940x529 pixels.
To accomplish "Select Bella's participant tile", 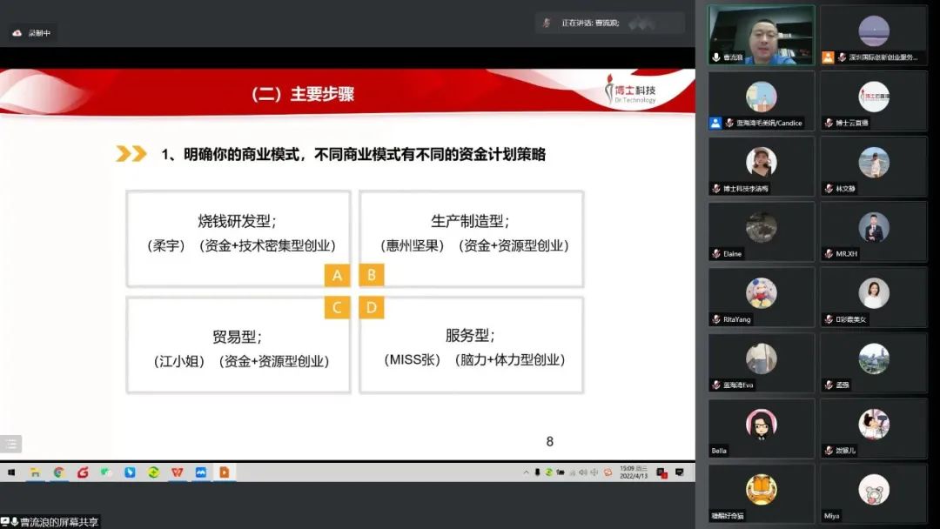I will pos(761,428).
